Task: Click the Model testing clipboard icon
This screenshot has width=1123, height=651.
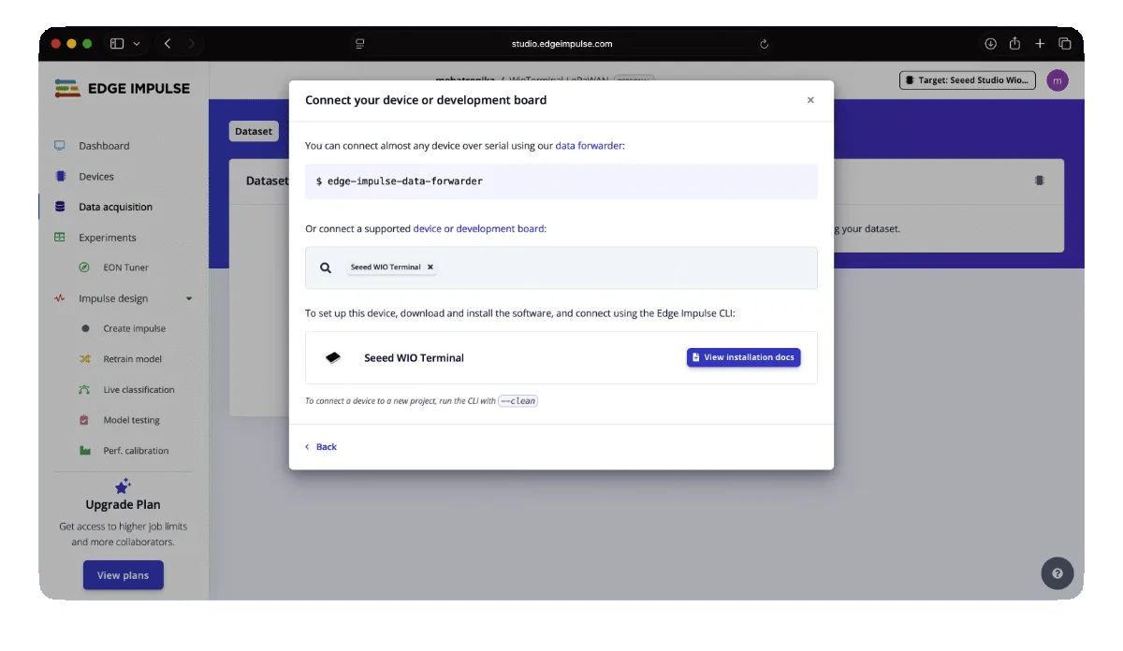Action: click(x=85, y=420)
